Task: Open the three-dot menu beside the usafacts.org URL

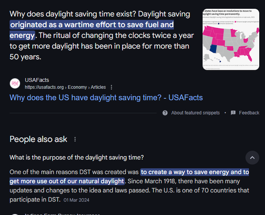Action: coord(111,87)
